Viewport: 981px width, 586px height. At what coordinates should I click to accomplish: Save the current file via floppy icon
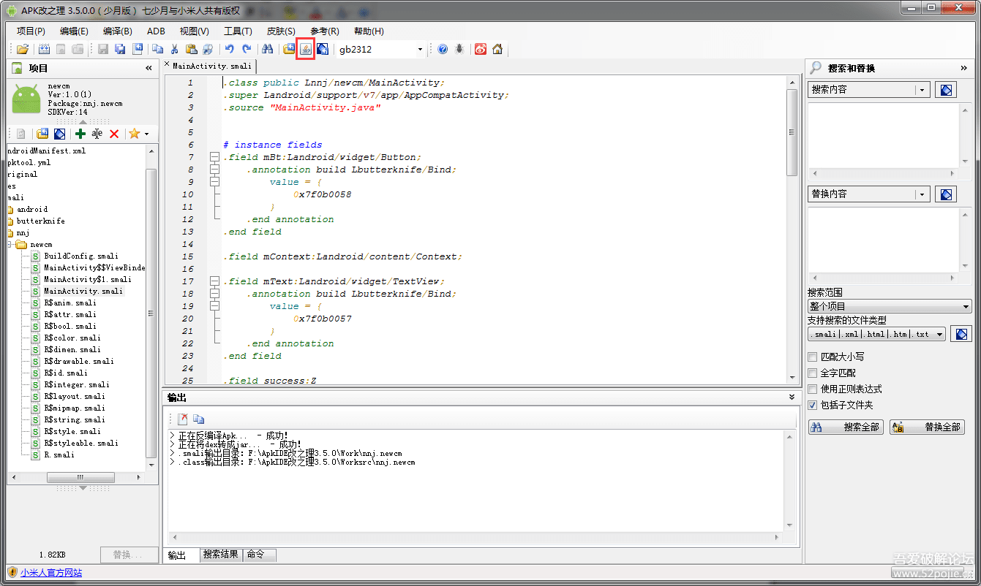(102, 49)
